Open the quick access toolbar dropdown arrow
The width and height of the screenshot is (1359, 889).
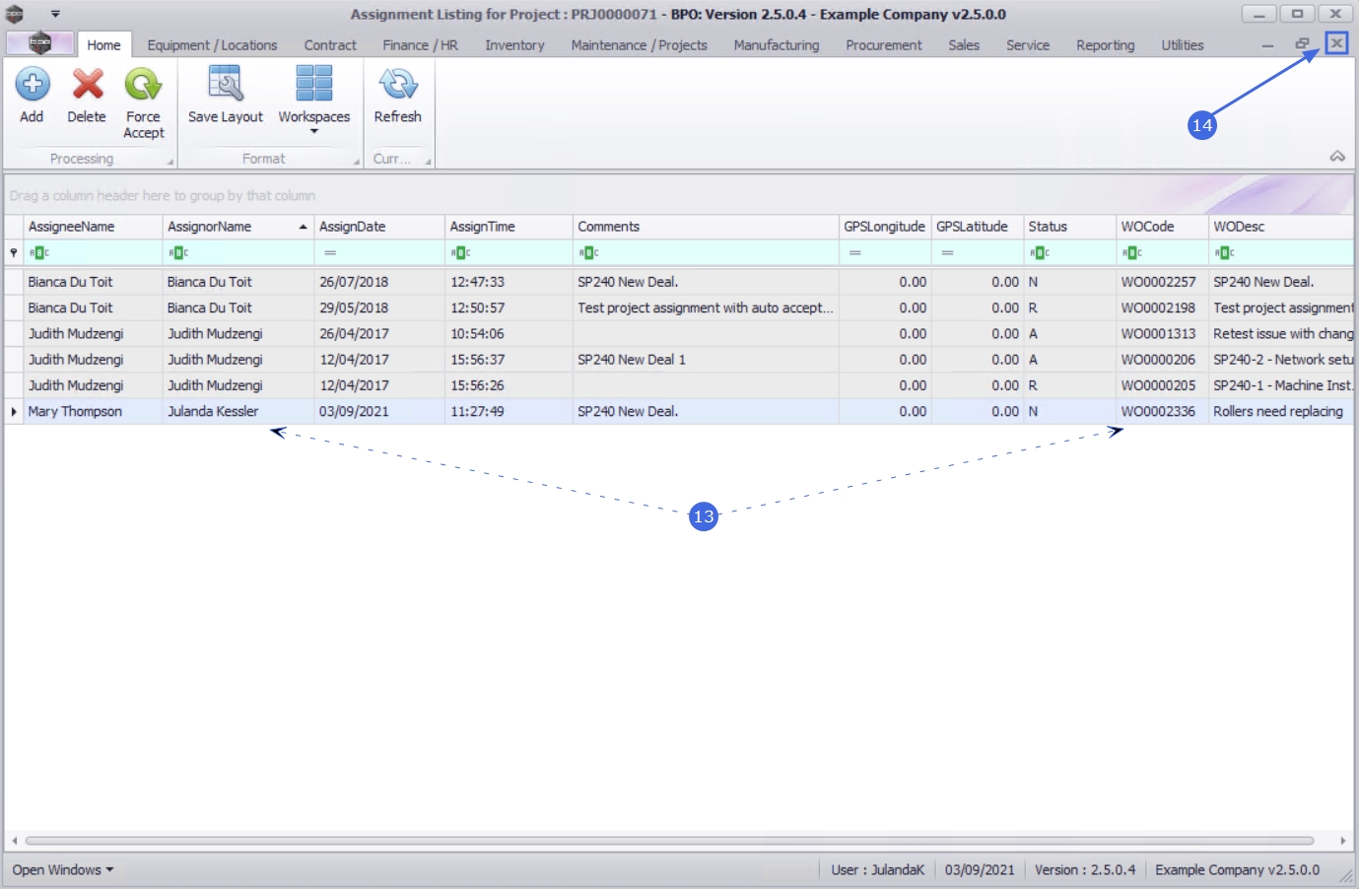tap(55, 14)
